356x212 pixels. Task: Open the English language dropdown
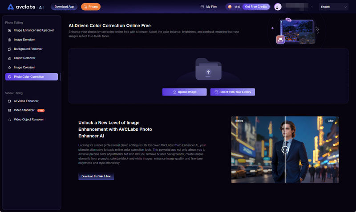333,7
